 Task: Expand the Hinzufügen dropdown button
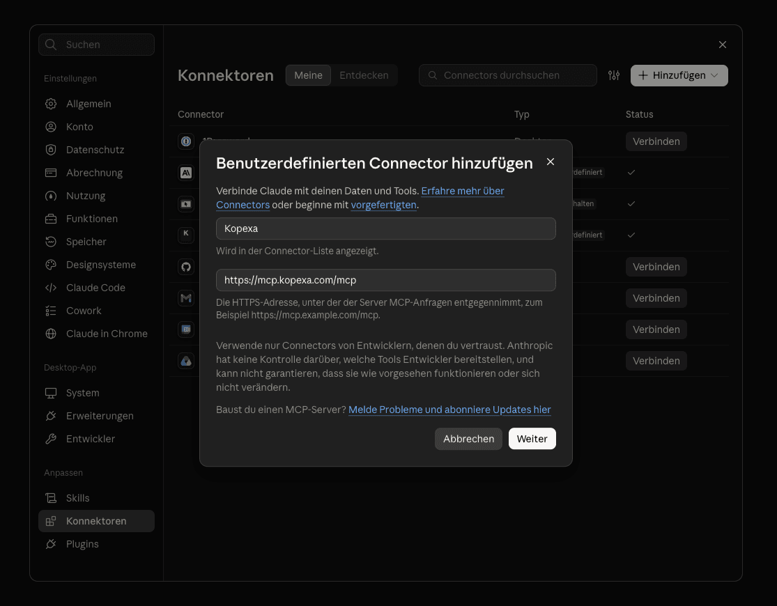679,75
